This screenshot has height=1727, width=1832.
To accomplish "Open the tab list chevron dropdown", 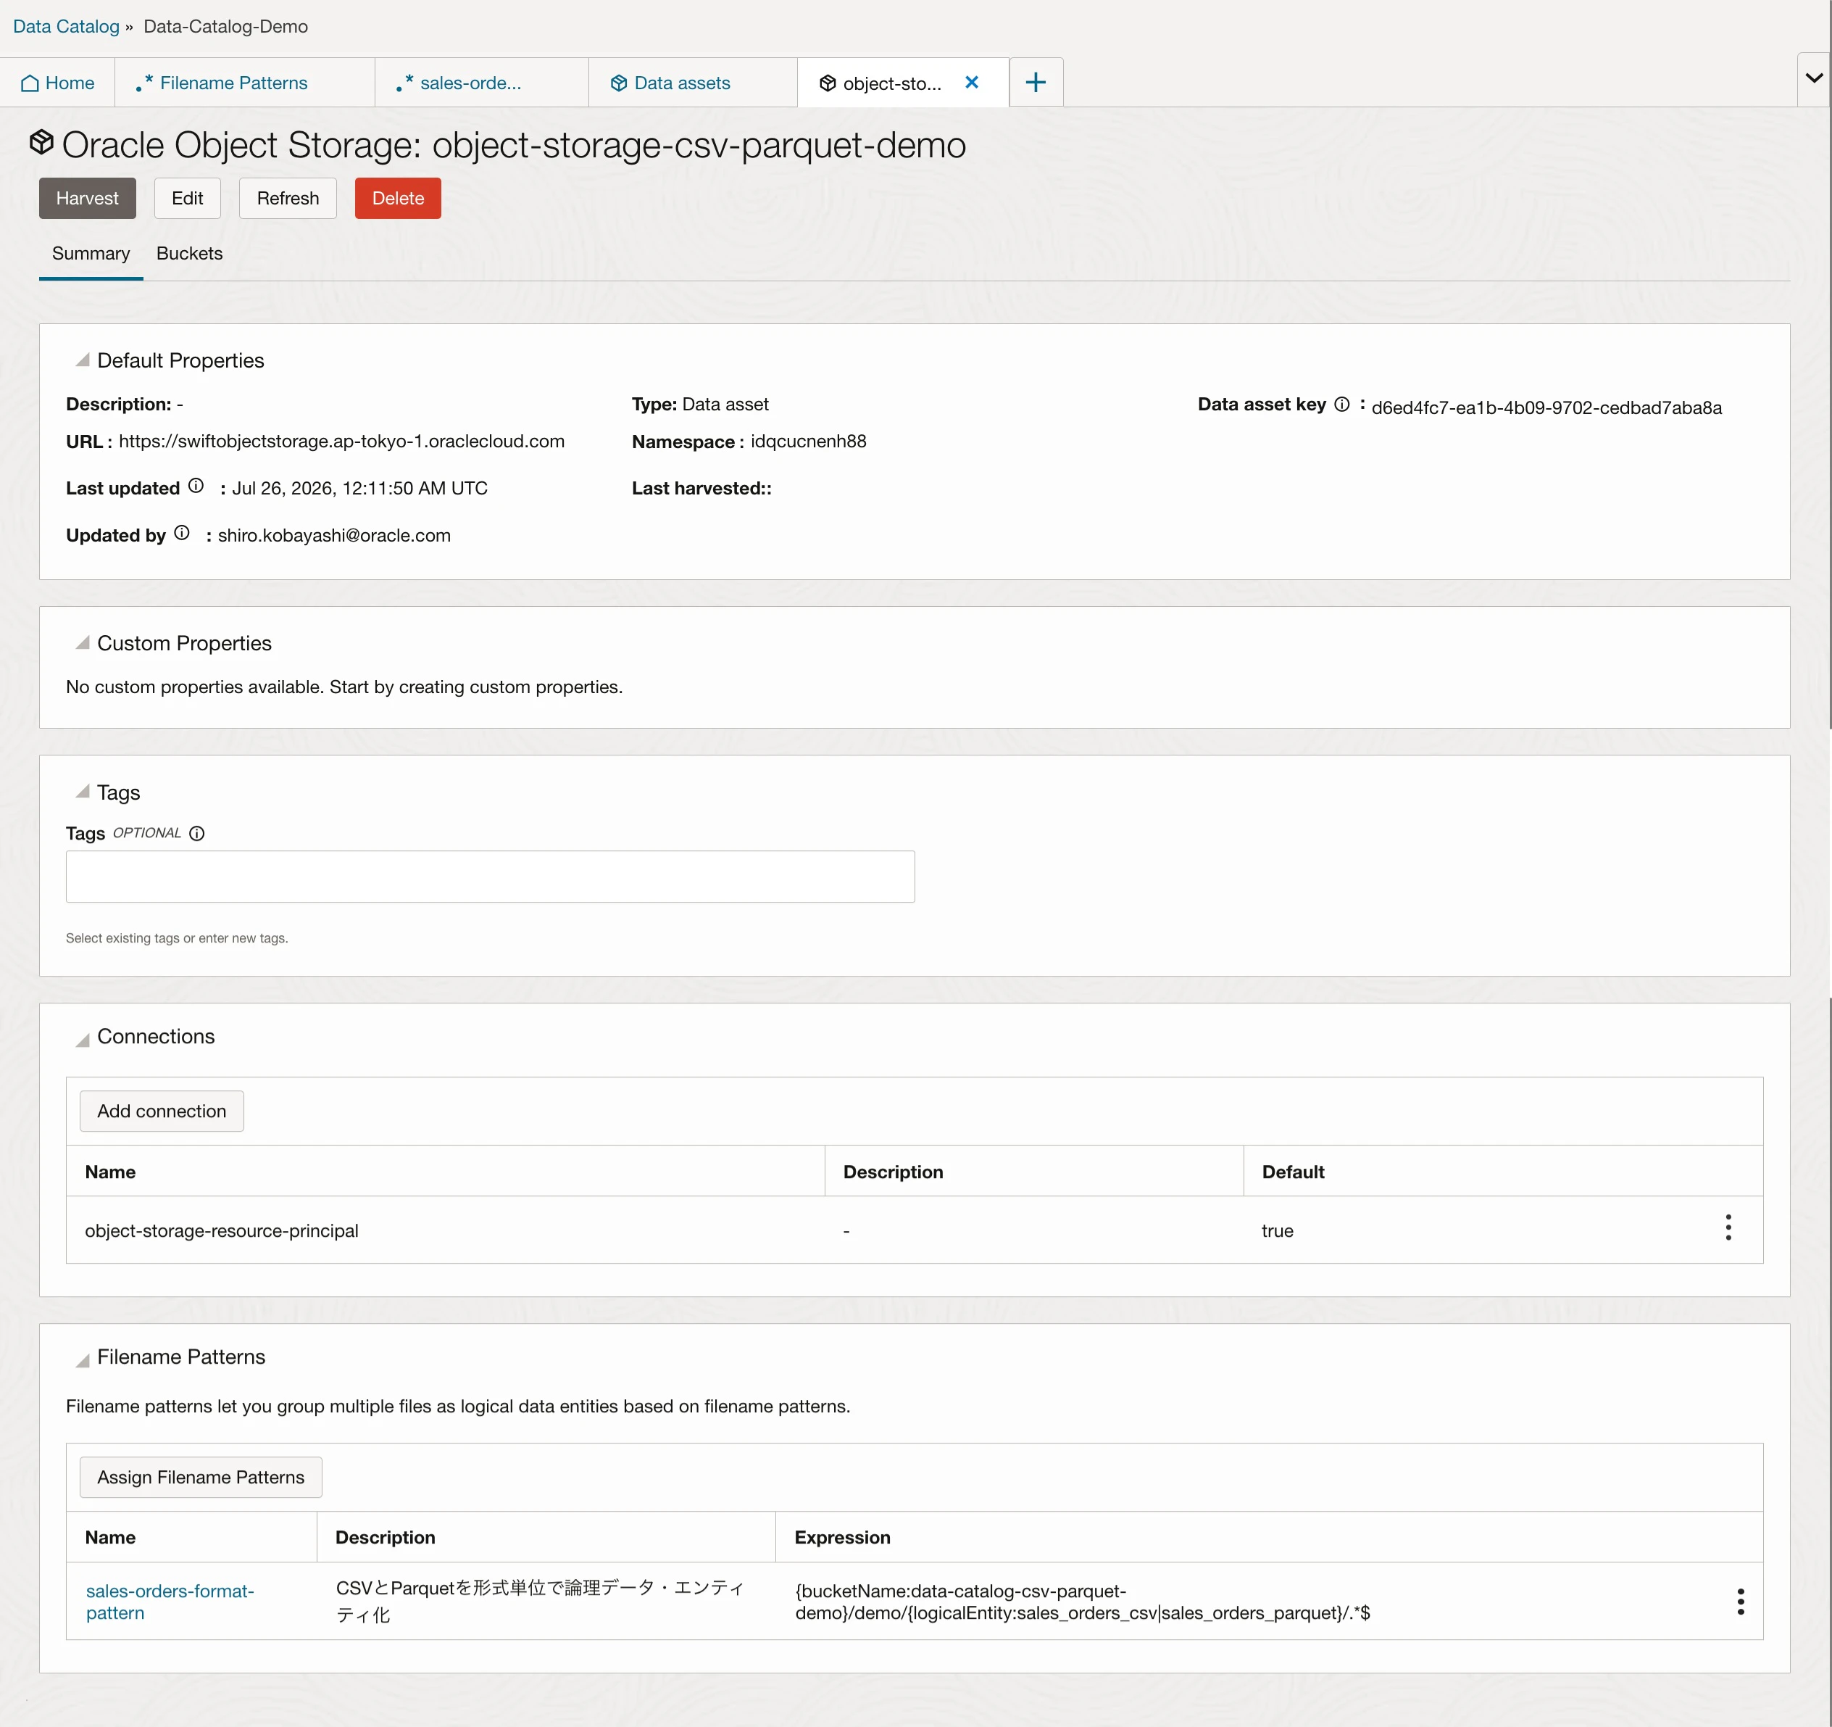I will tap(1814, 78).
